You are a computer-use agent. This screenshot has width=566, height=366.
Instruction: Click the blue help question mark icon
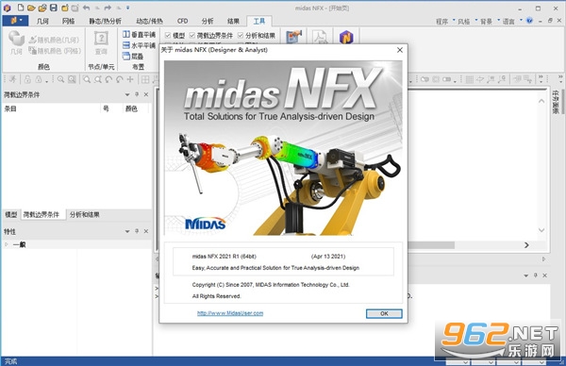click(x=529, y=21)
